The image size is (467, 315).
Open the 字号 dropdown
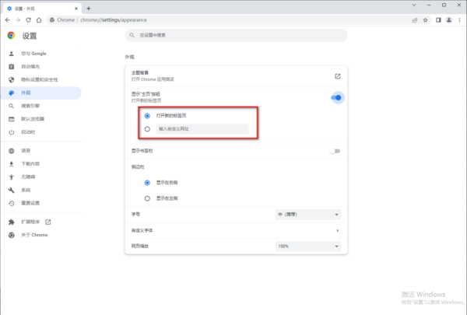308,215
